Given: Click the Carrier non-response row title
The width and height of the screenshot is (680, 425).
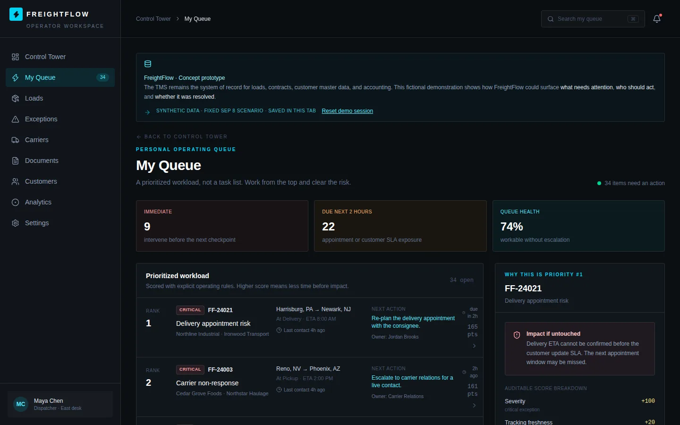Looking at the screenshot, I should point(207,383).
